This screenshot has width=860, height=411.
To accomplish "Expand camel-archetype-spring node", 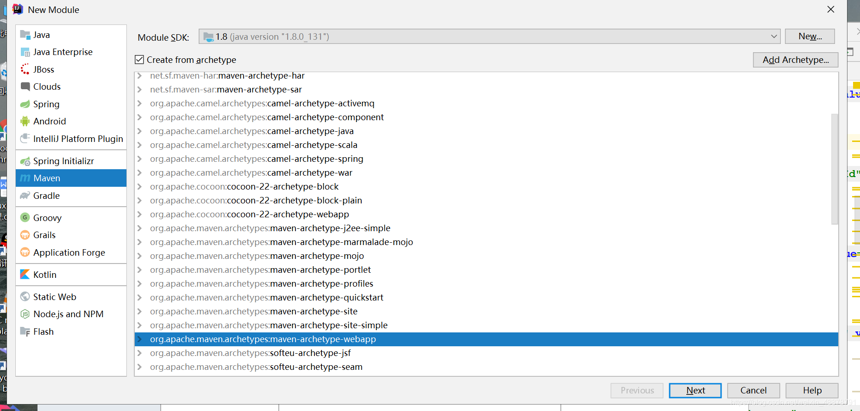I will (x=139, y=159).
